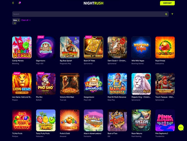This screenshot has width=187, height=141.
Task: Open the live chat bubble icon
Action: point(181,127)
